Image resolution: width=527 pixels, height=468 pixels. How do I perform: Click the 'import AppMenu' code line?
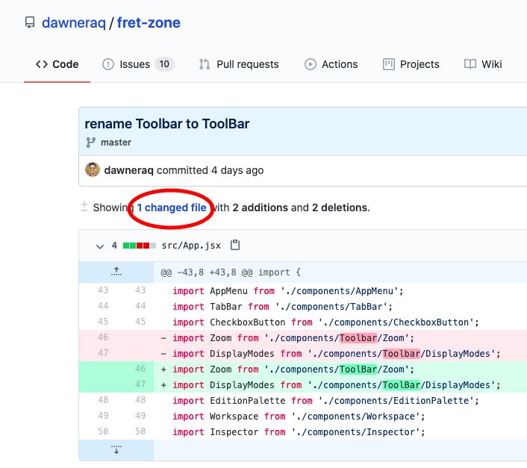pyautogui.click(x=288, y=291)
